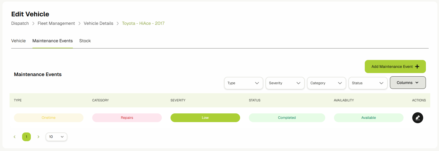Click the Dispatch breadcrumb link
The image size is (439, 151).
[x=20, y=23]
